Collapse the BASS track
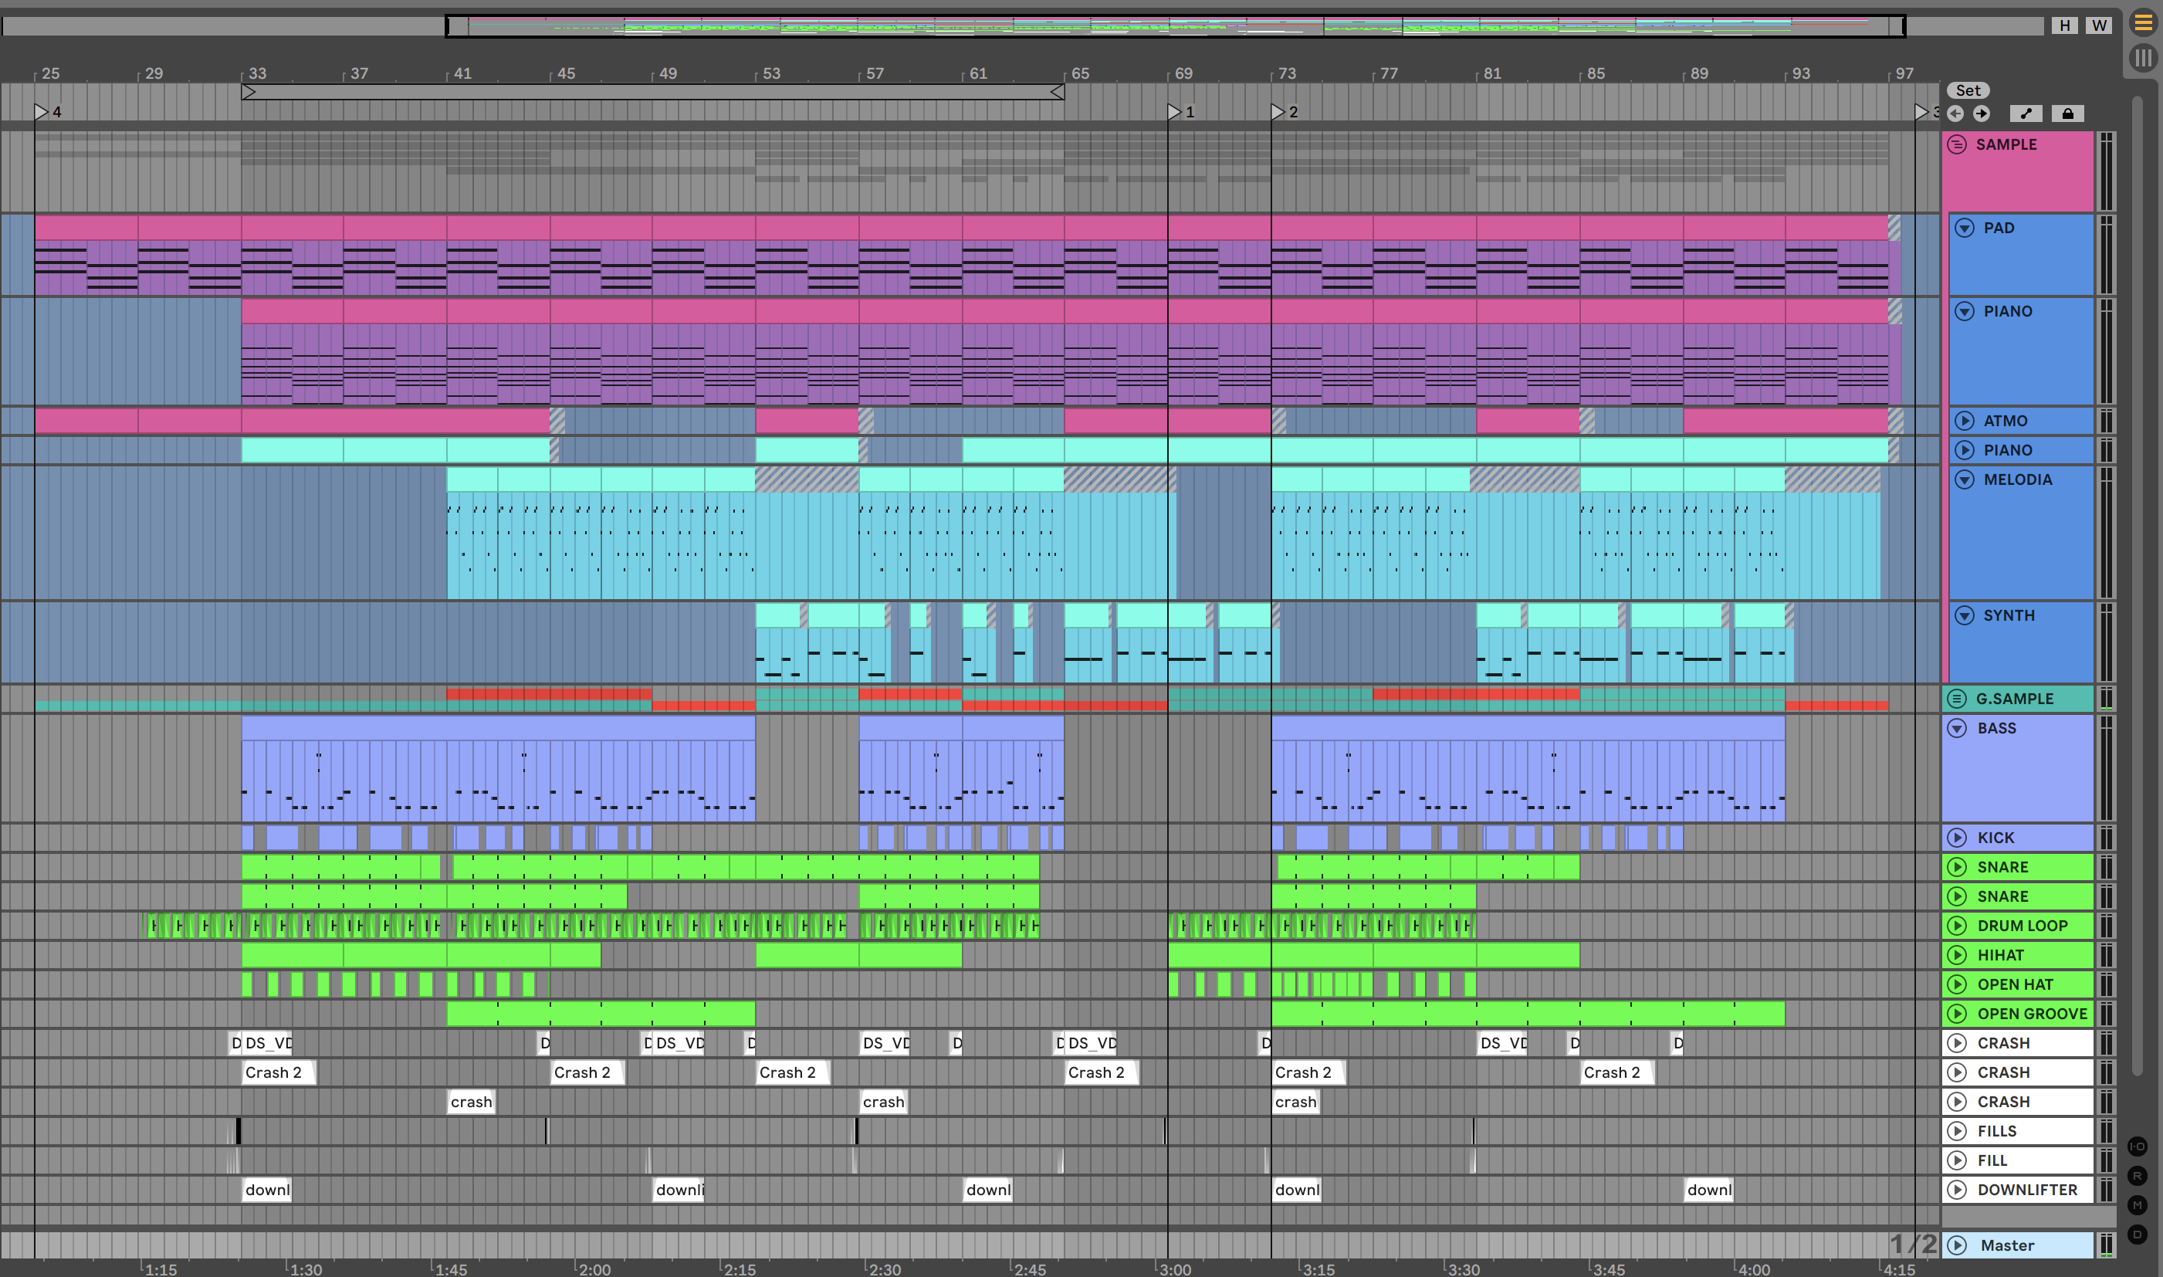This screenshot has width=2163, height=1277. pyautogui.click(x=1958, y=728)
